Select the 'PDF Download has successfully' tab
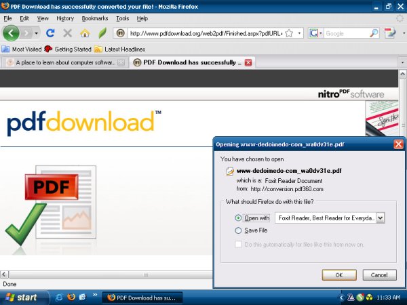This screenshot has width=407, height=305. pyautogui.click(x=190, y=62)
